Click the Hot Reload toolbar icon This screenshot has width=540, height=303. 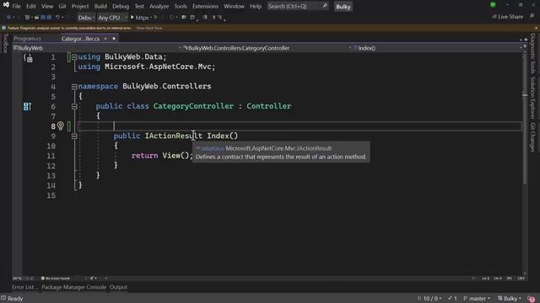pos(172,17)
